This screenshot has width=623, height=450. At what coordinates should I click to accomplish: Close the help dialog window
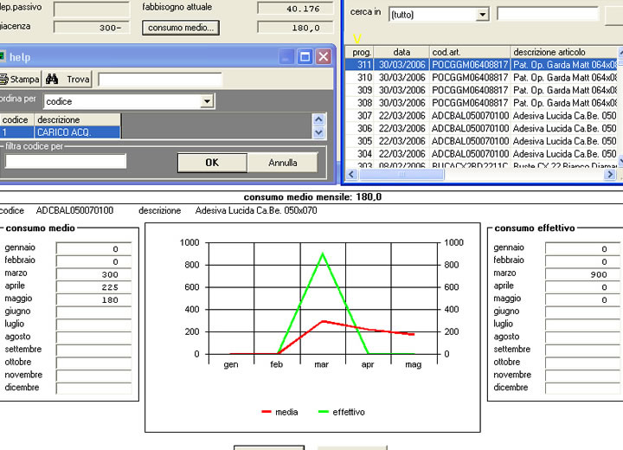323,57
